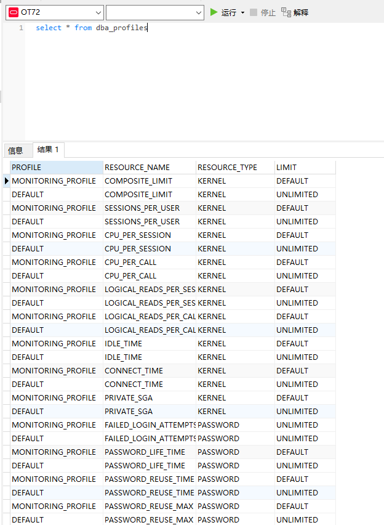Select the 结果 1 tab
Viewport: 384px width, 525px height.
point(48,150)
